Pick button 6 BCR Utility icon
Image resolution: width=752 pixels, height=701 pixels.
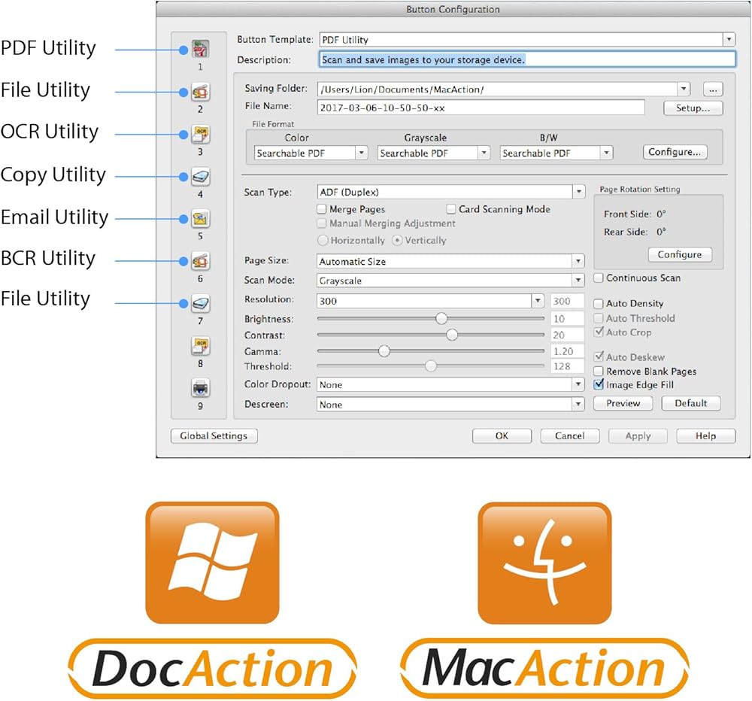pos(200,261)
